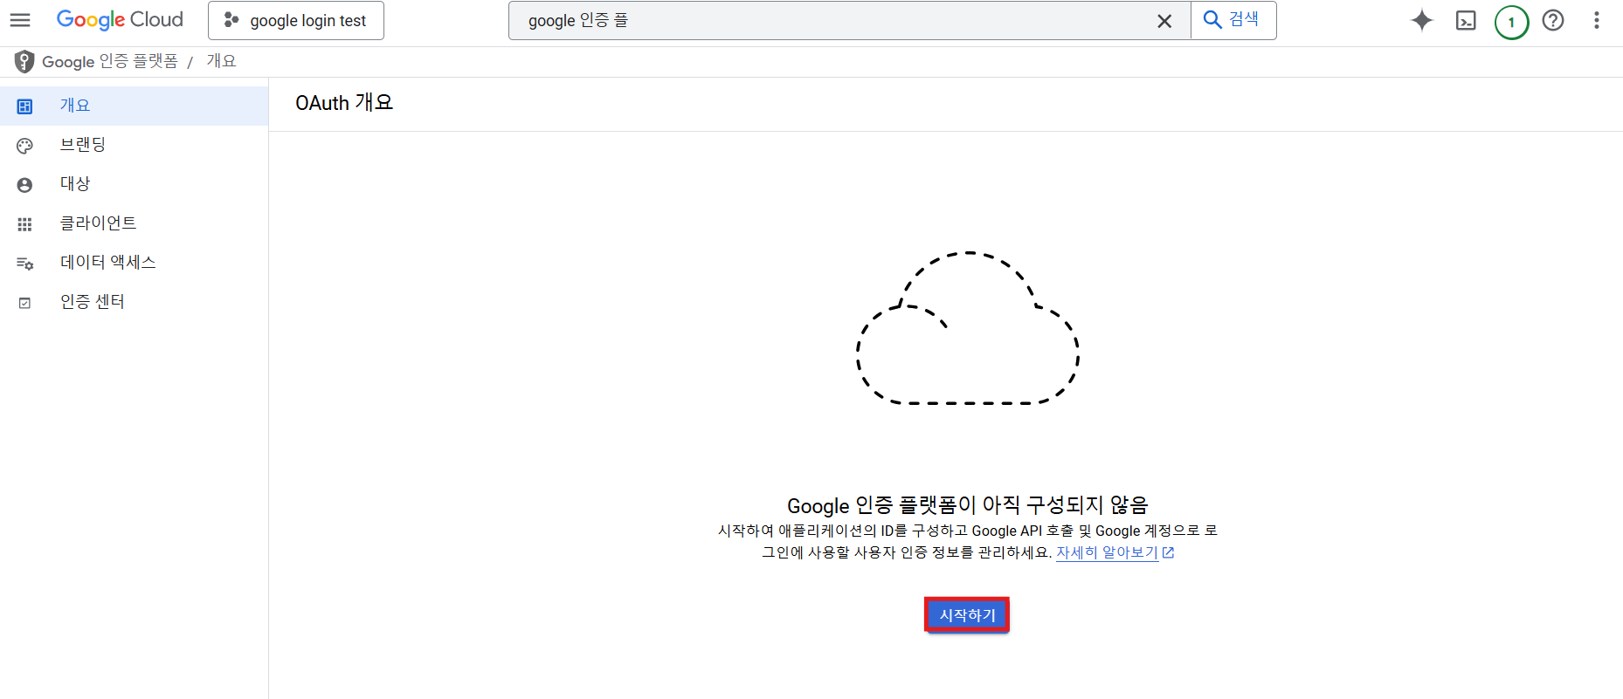
Task: Click the 클라이언트 grid icon
Action: [24, 224]
